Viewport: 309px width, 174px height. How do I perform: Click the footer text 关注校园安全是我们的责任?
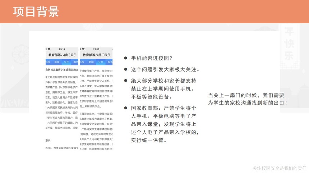(x=280, y=168)
